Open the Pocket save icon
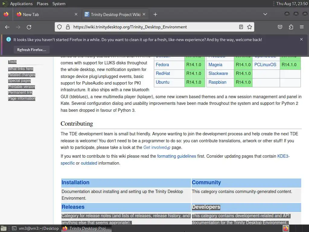Viewport: 309px width, 232px height. pos(280,27)
